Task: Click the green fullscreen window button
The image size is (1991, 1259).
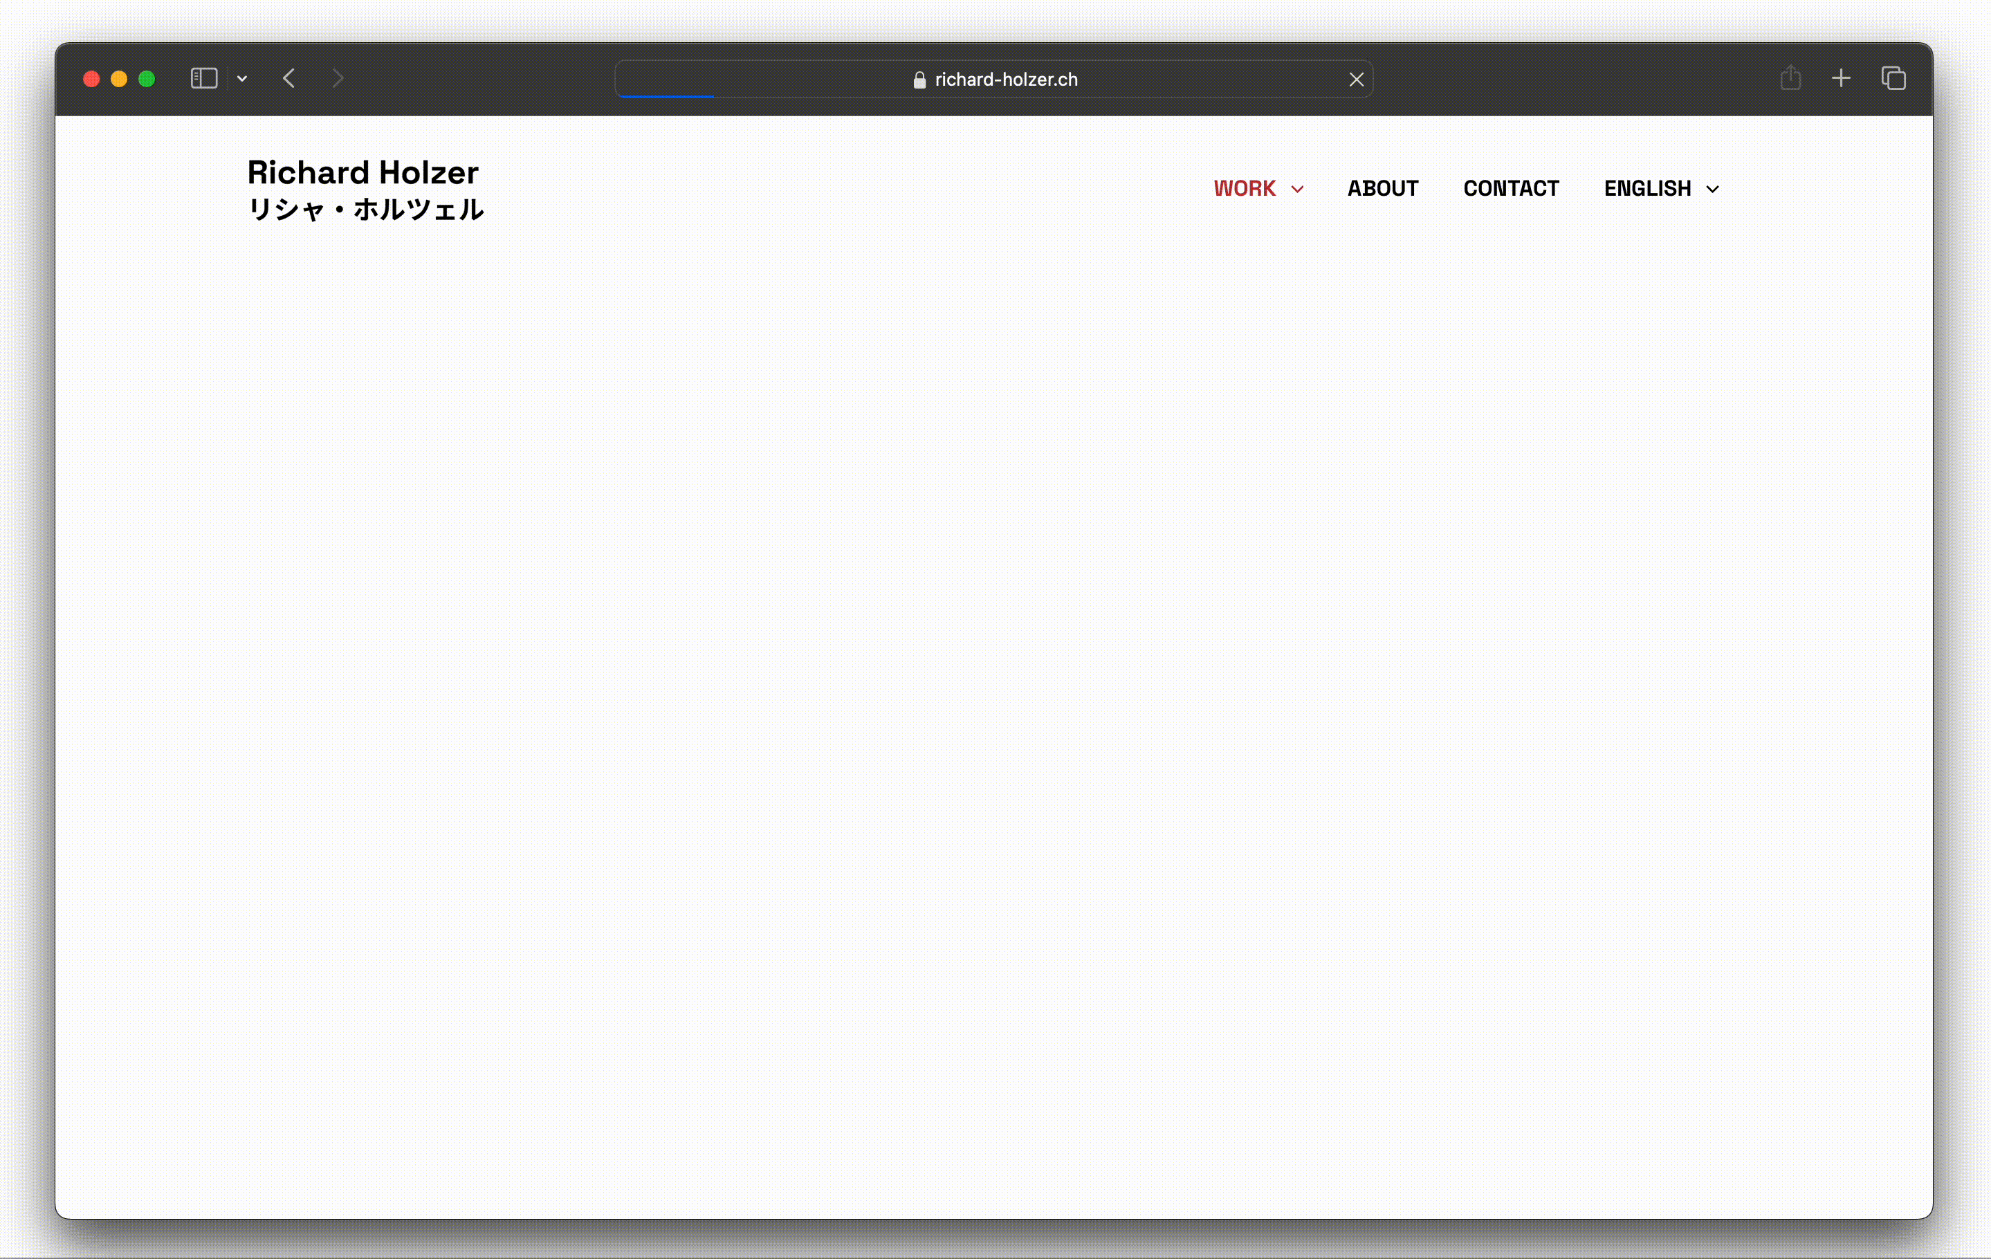Action: [147, 79]
